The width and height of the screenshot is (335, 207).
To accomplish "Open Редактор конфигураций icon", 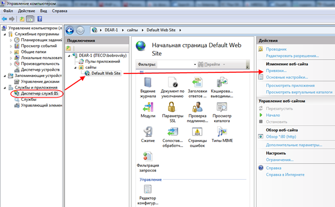I will pyautogui.click(x=148, y=189).
